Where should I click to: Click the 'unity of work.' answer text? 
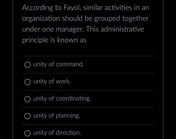(x=52, y=81)
